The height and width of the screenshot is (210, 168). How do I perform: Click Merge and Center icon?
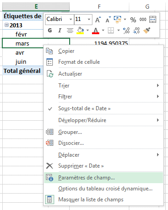pyautogui.click(x=153, y=20)
